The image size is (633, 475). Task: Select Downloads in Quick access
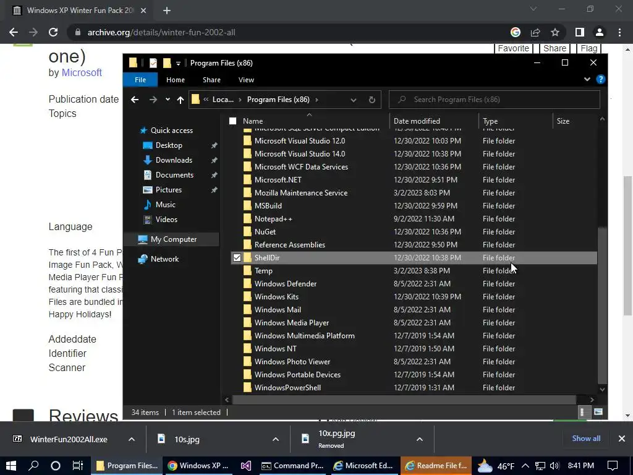click(174, 160)
